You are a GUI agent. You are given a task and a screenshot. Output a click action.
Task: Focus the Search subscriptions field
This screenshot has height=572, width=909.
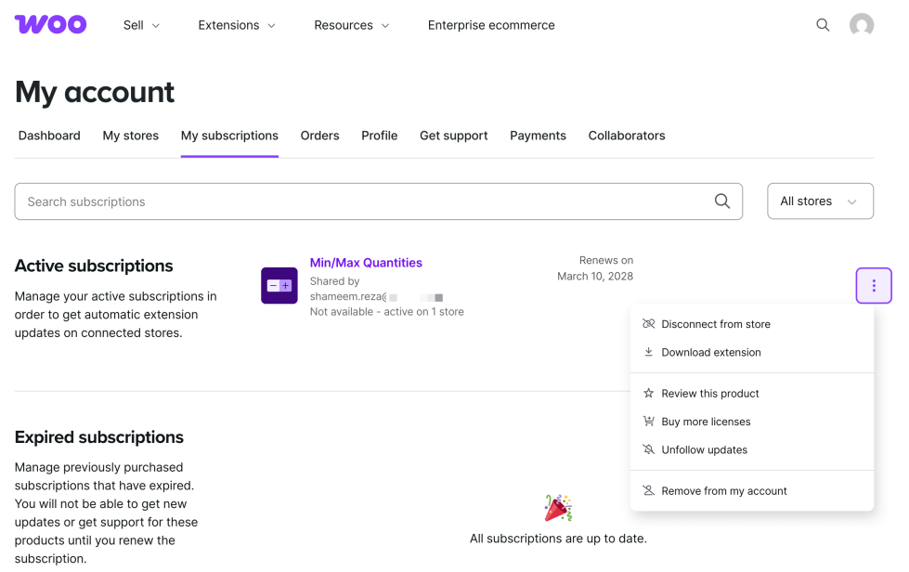[x=362, y=201]
